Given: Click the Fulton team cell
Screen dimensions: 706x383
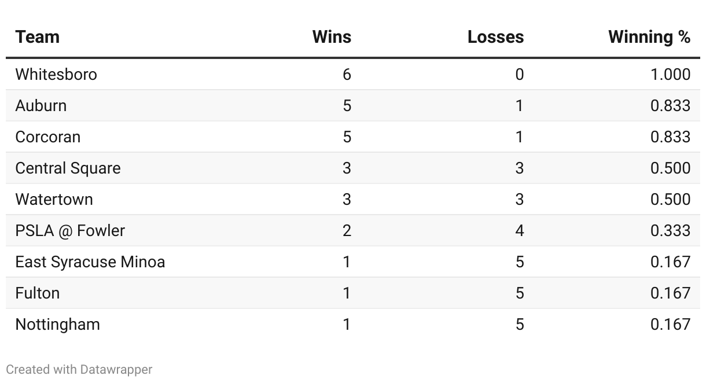Looking at the screenshot, I should click(38, 293).
